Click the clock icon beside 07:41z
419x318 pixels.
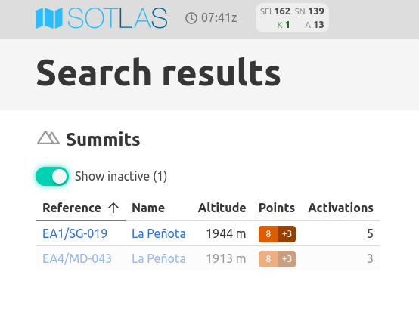[191, 18]
